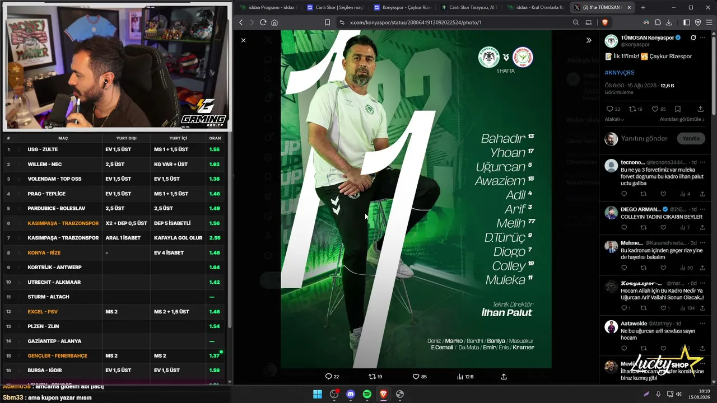Open more options on Aatawolde reply

(702, 324)
